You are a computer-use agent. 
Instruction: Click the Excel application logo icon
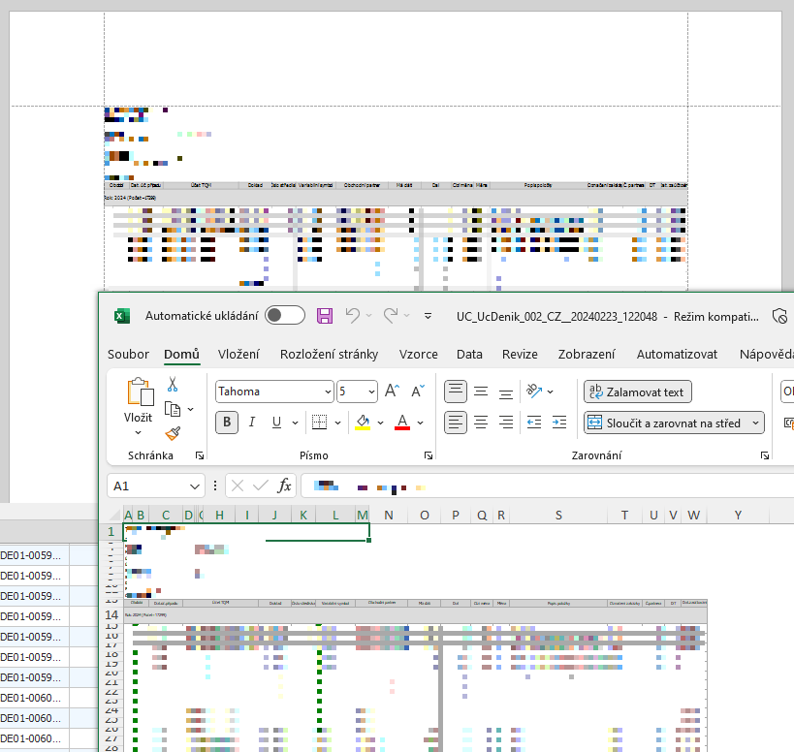[122, 316]
